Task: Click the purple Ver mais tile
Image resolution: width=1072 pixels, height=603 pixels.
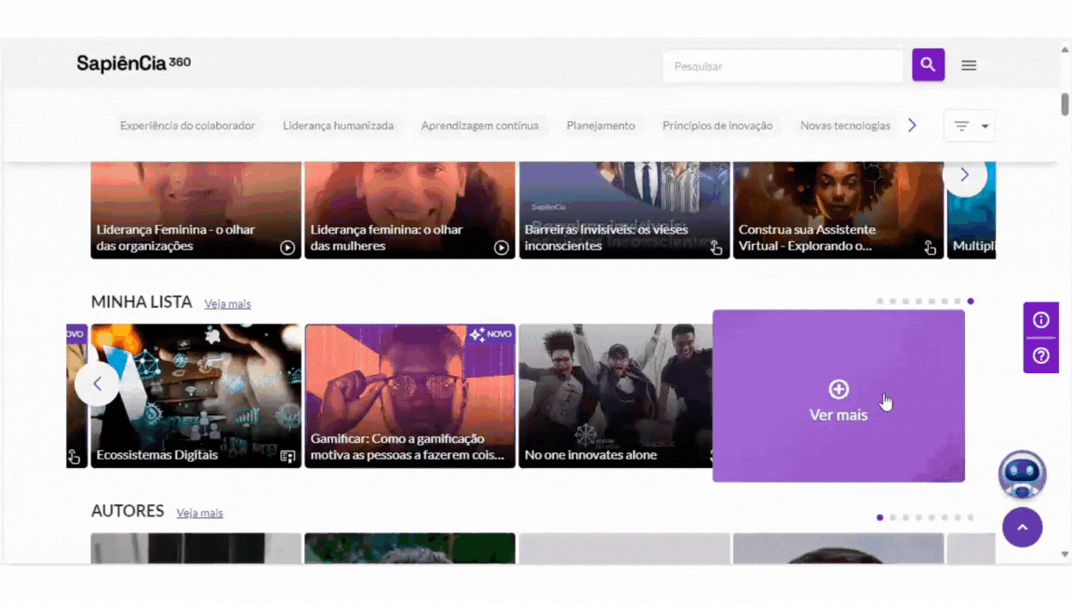Action: pyautogui.click(x=838, y=395)
